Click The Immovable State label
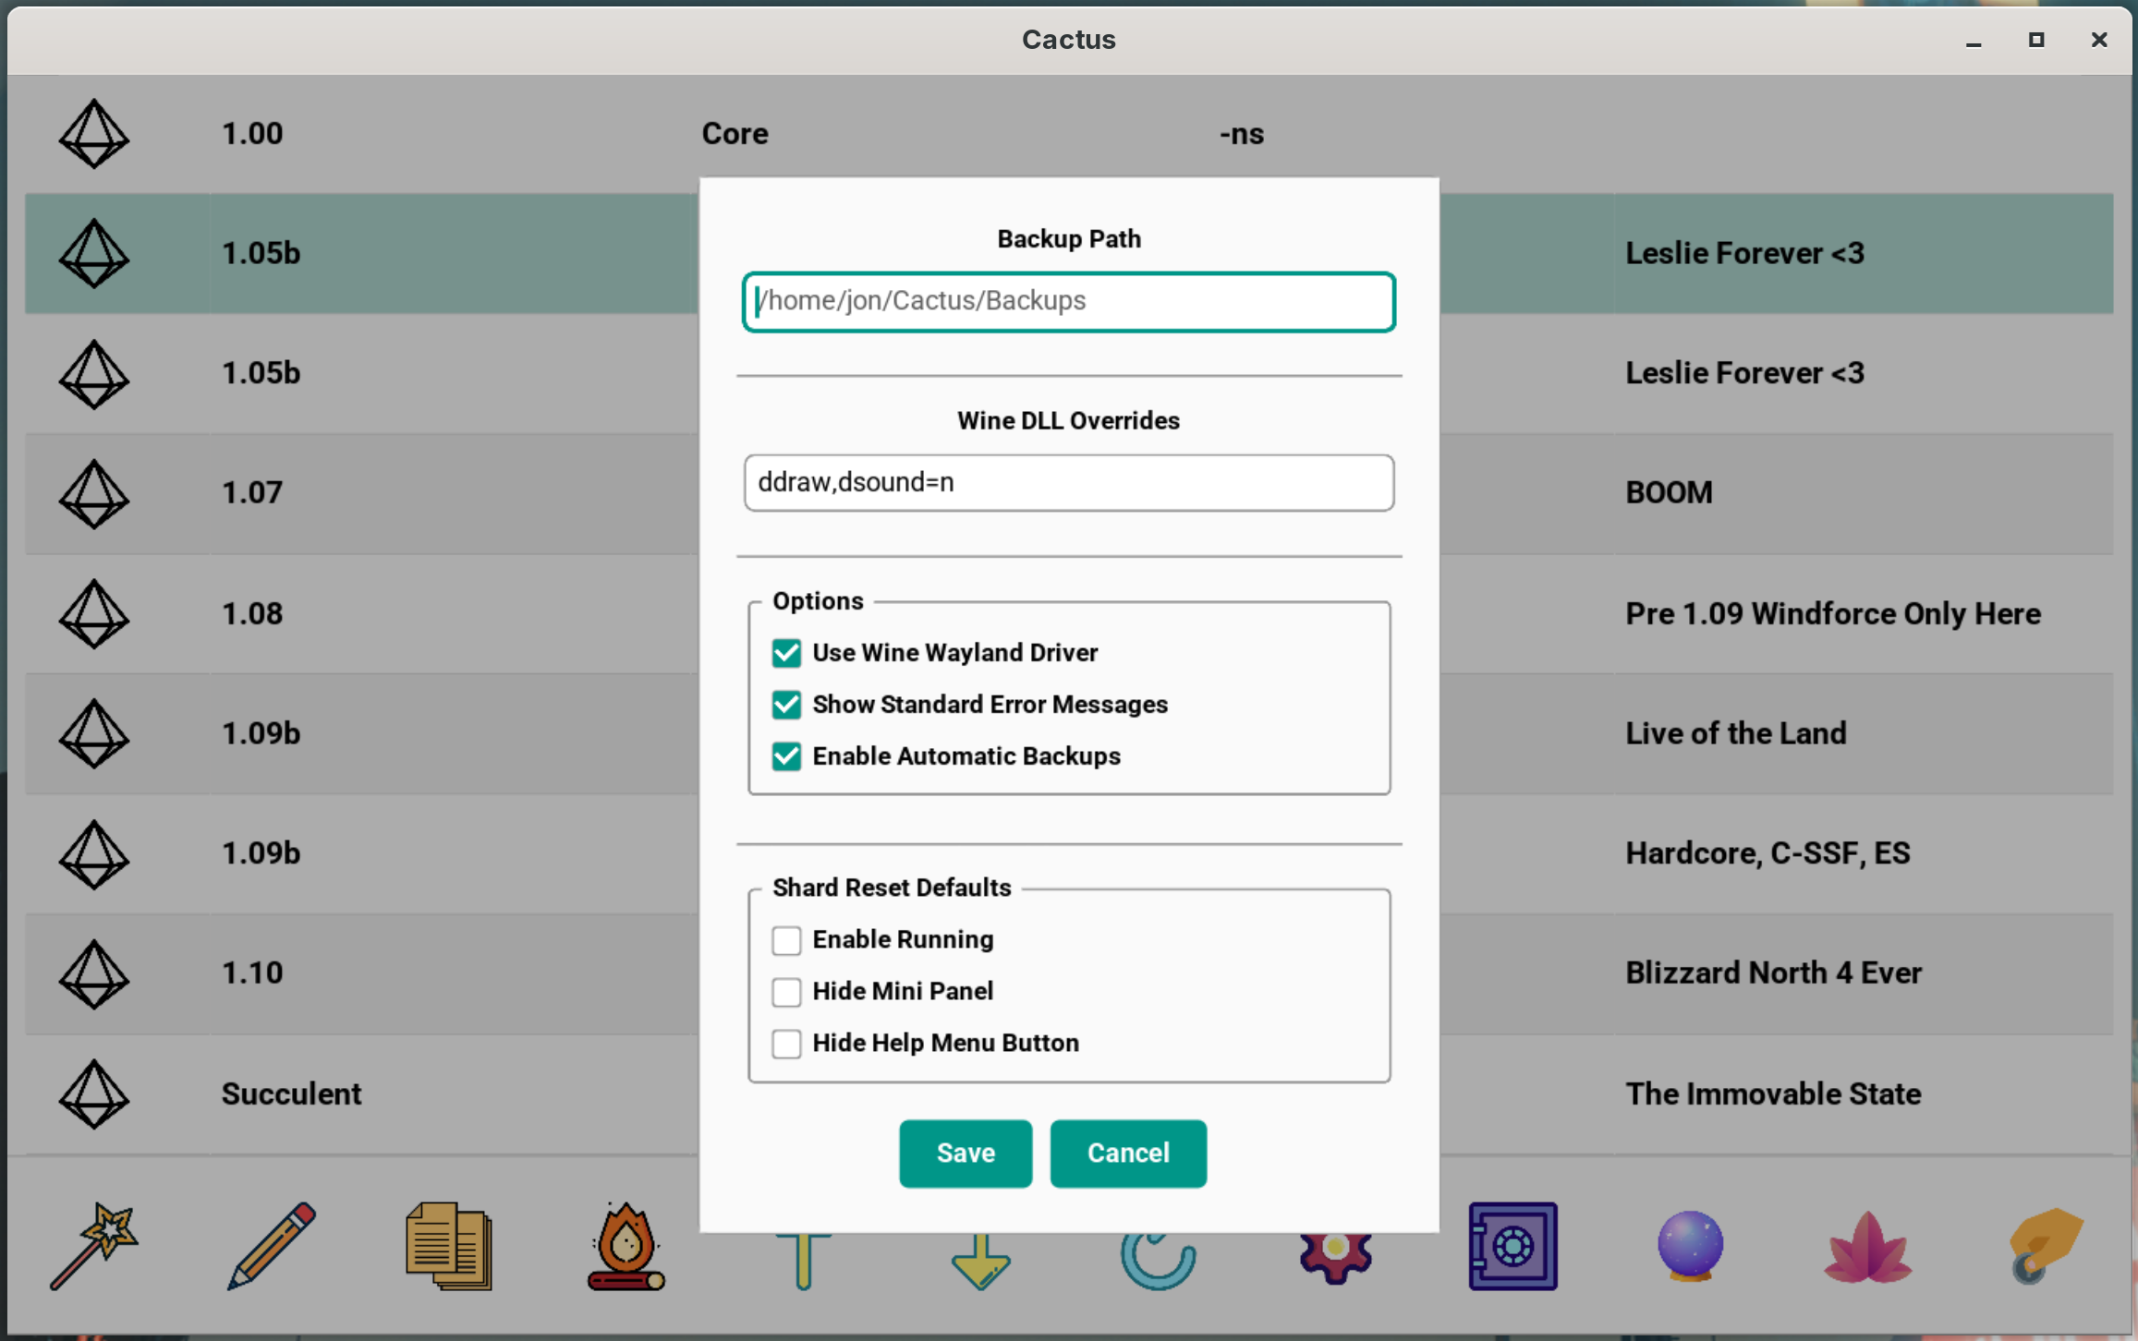 [x=1773, y=1093]
